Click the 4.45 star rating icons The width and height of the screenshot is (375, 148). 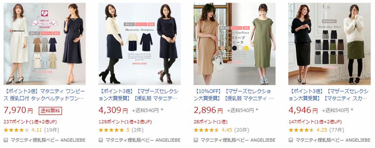click(206, 130)
